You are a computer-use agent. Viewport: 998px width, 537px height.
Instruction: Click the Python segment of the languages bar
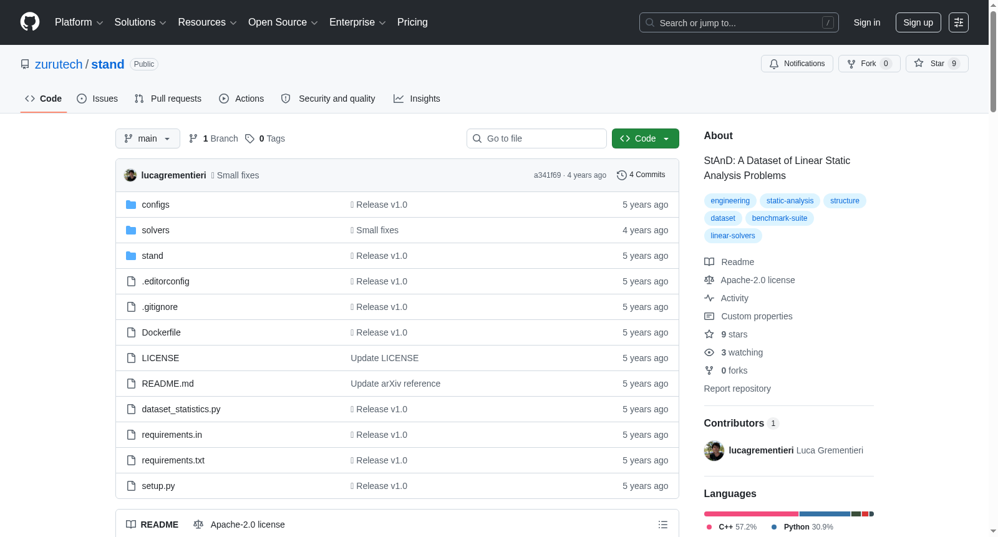point(825,514)
